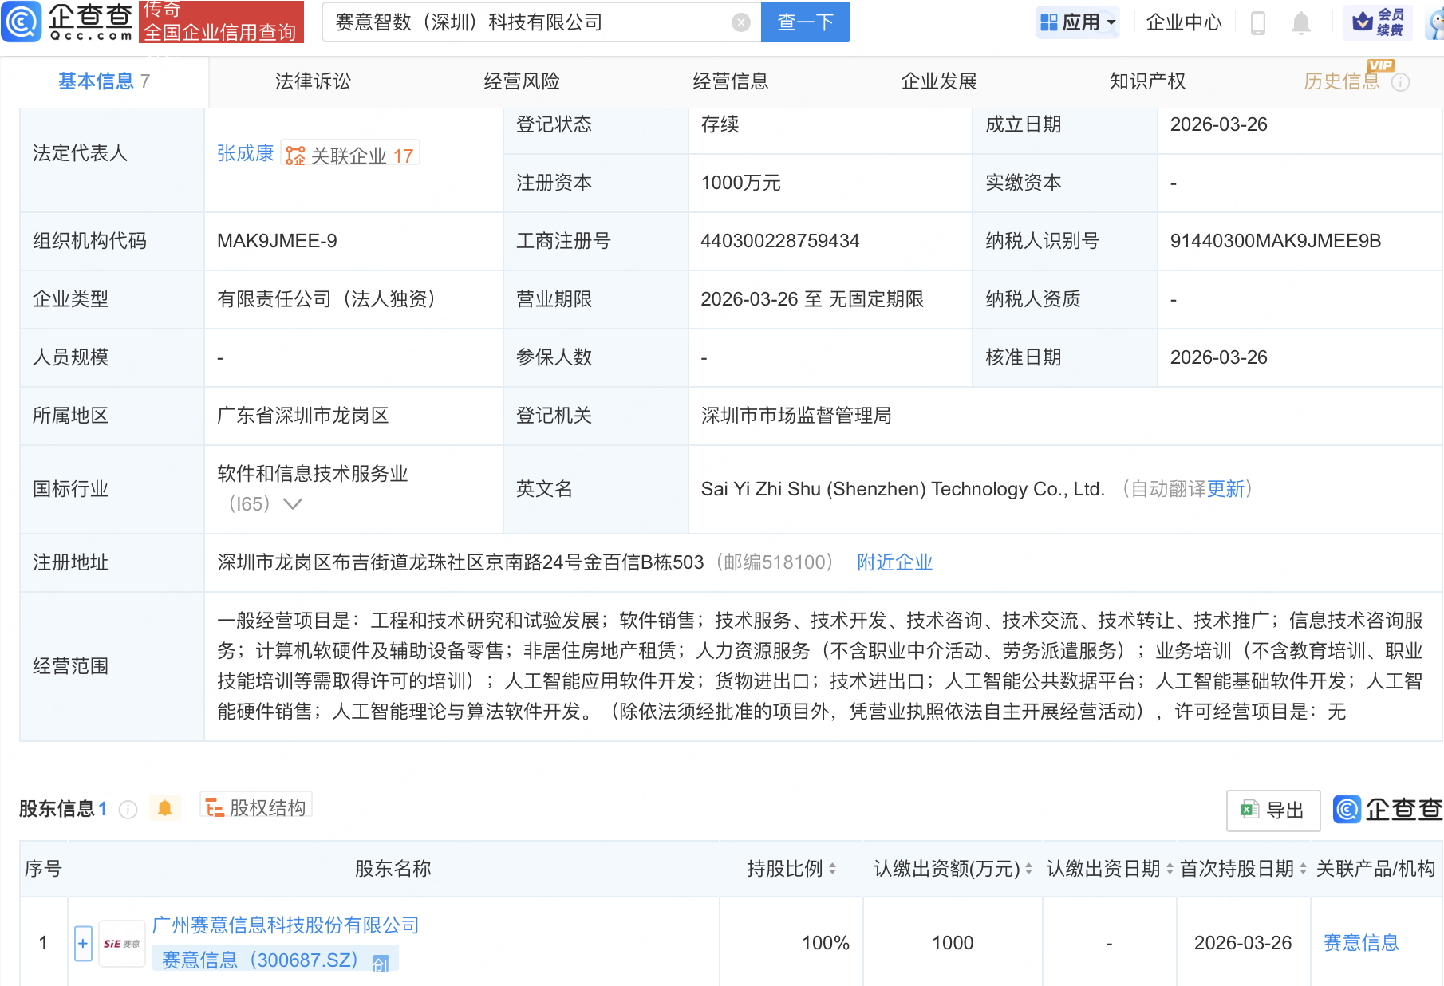Toggle sorting on the 持股比例 column
The image size is (1444, 986).
(x=833, y=869)
